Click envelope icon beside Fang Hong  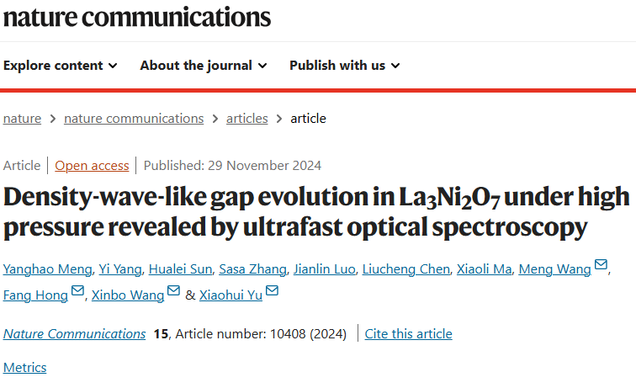[x=78, y=291]
